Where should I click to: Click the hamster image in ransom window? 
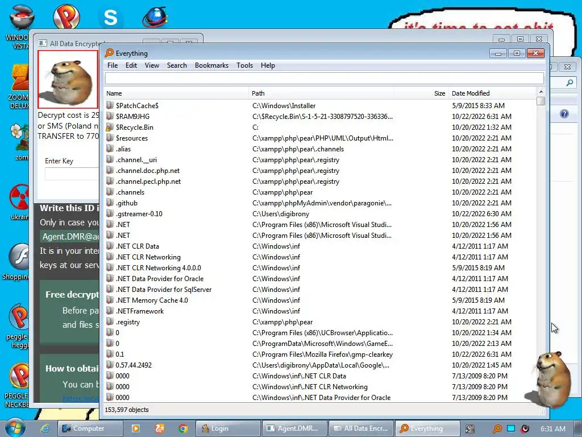pos(68,79)
